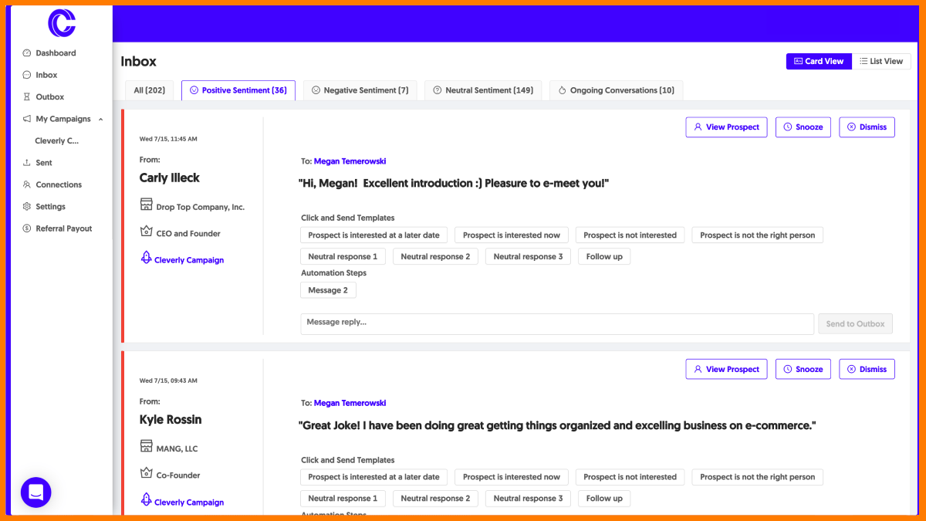Viewport: 926px width, 521px height.
Task: Select Neutral response 3 in Carly's card
Action: click(x=528, y=257)
